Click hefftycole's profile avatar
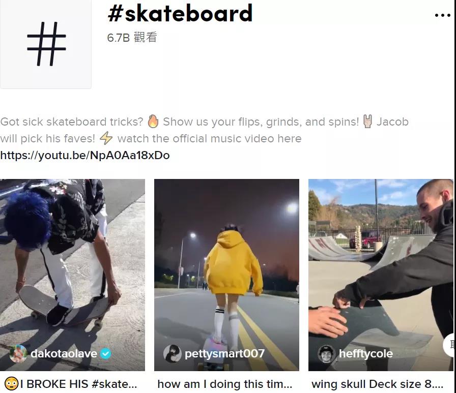This screenshot has height=393, width=456. point(327,353)
